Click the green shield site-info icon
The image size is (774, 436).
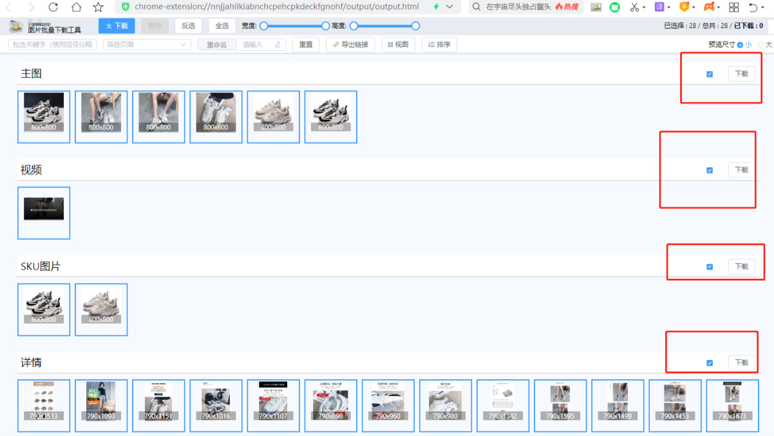pyautogui.click(x=126, y=7)
